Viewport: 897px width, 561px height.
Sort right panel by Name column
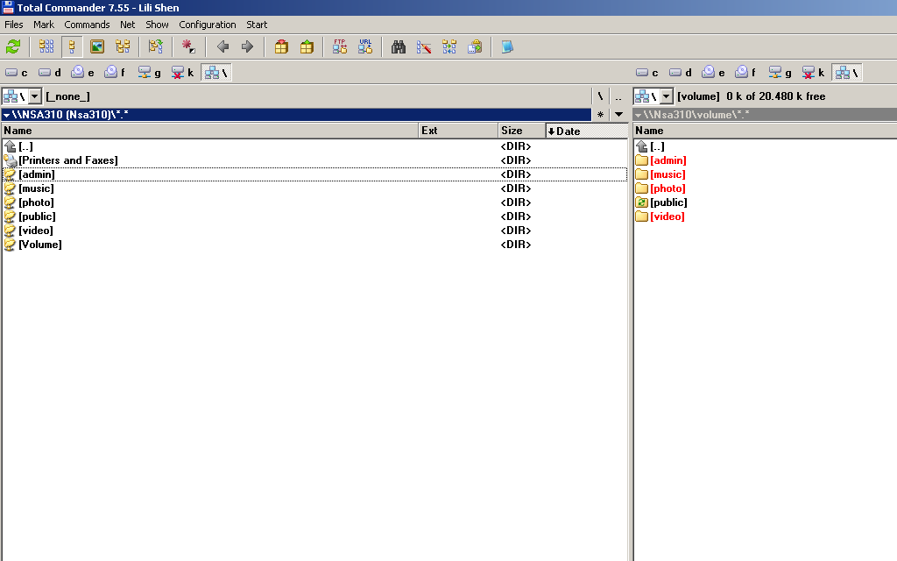click(765, 131)
